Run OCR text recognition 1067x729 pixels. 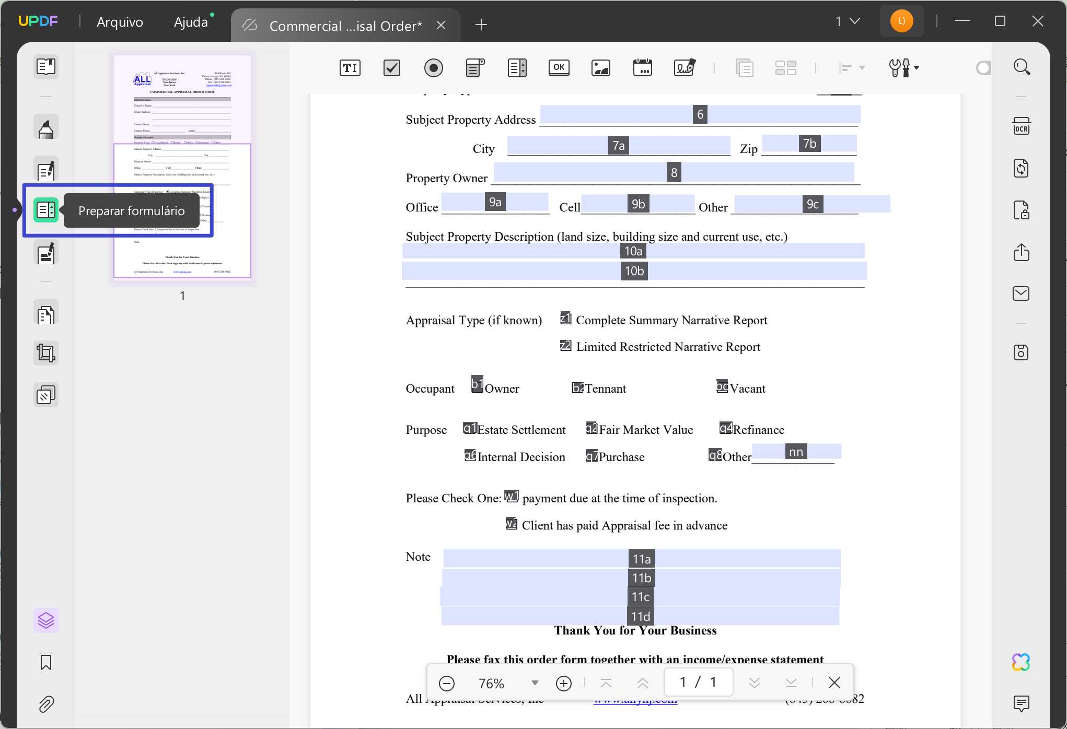click(1021, 126)
